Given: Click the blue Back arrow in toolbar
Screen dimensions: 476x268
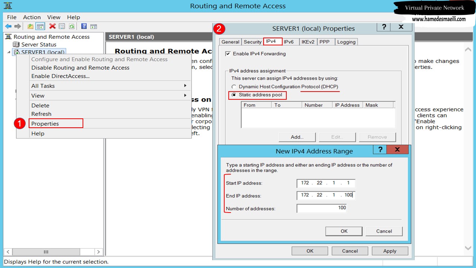Looking at the screenshot, I should pos(8,26).
